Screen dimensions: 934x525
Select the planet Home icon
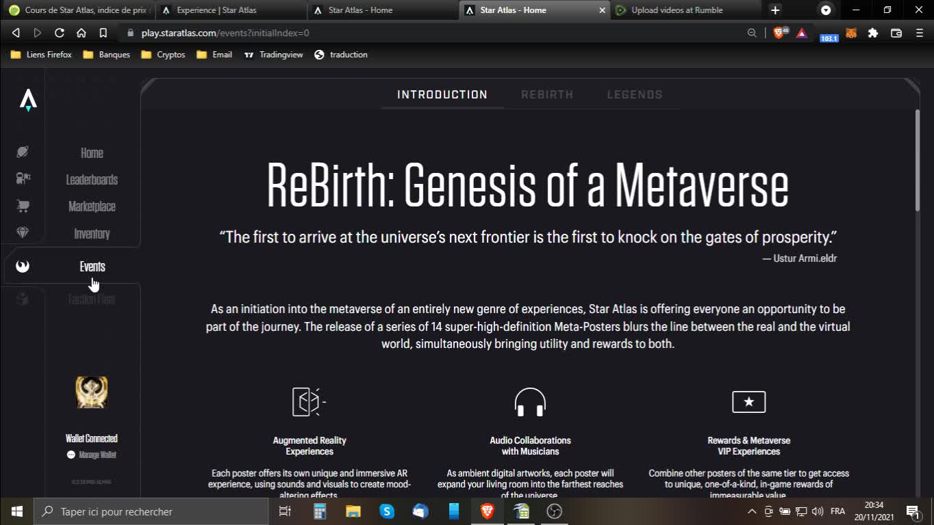[x=23, y=152]
